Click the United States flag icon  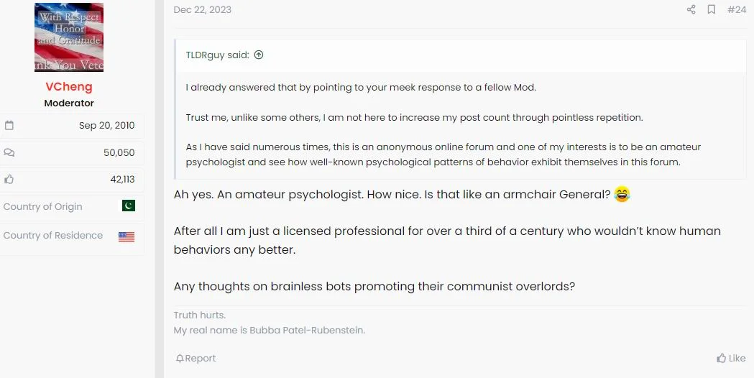127,236
